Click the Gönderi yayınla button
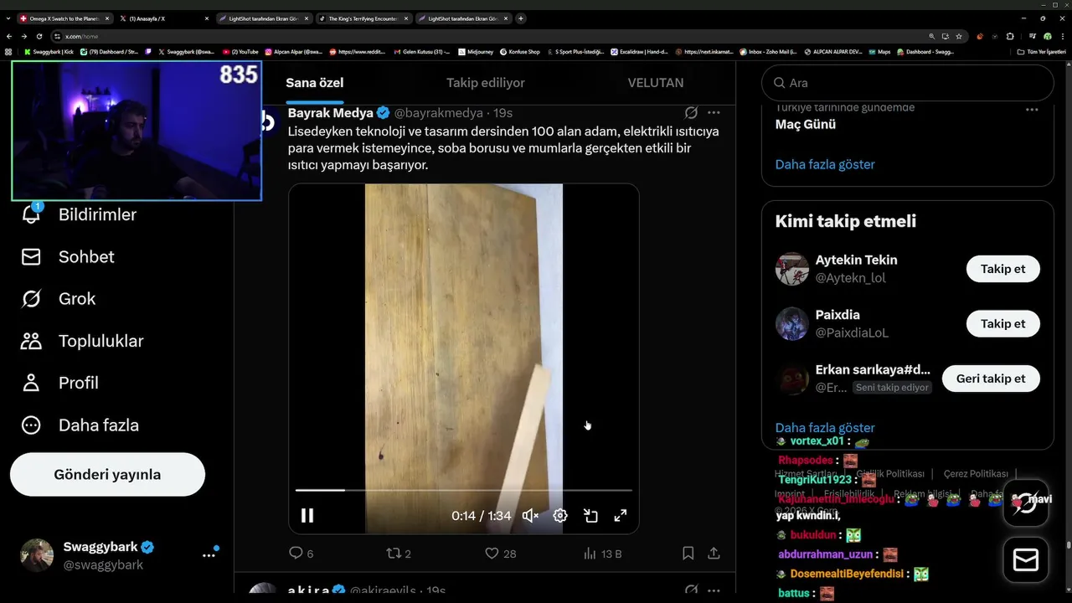Viewport: 1072px width, 603px height. 107,475
